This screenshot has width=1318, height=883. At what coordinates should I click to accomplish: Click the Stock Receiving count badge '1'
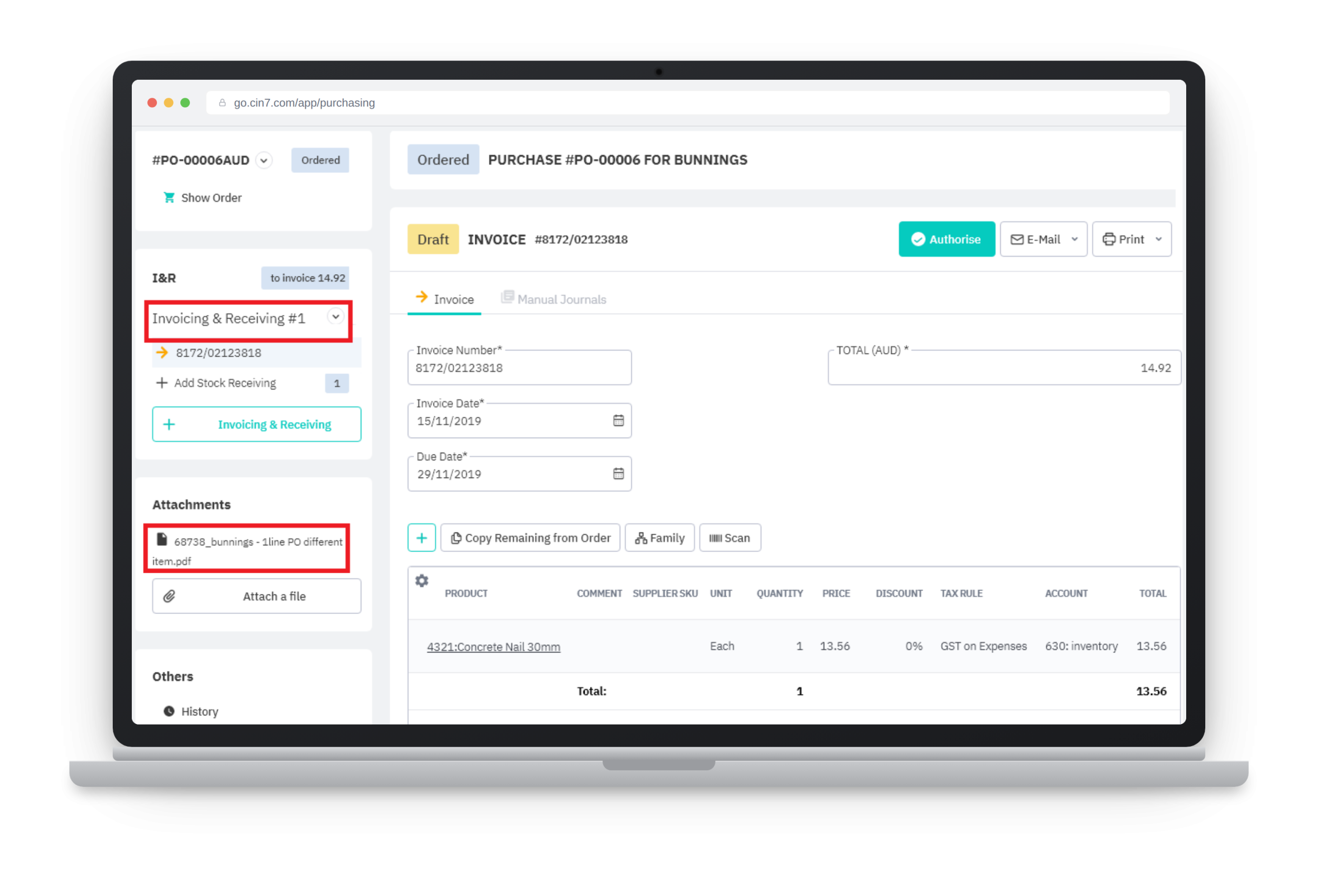337,383
